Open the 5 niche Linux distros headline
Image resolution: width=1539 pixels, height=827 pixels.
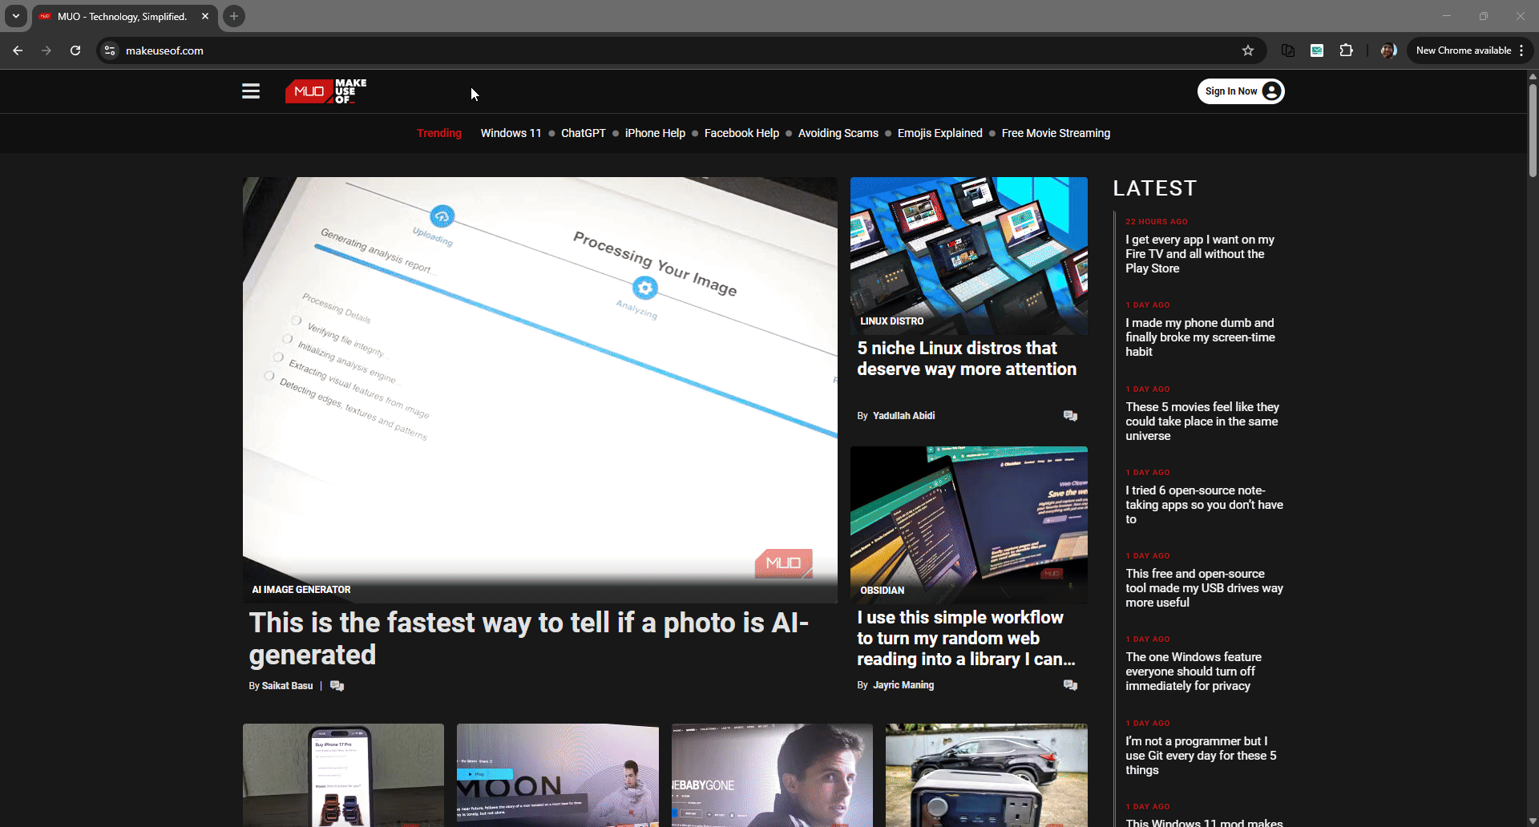(967, 358)
